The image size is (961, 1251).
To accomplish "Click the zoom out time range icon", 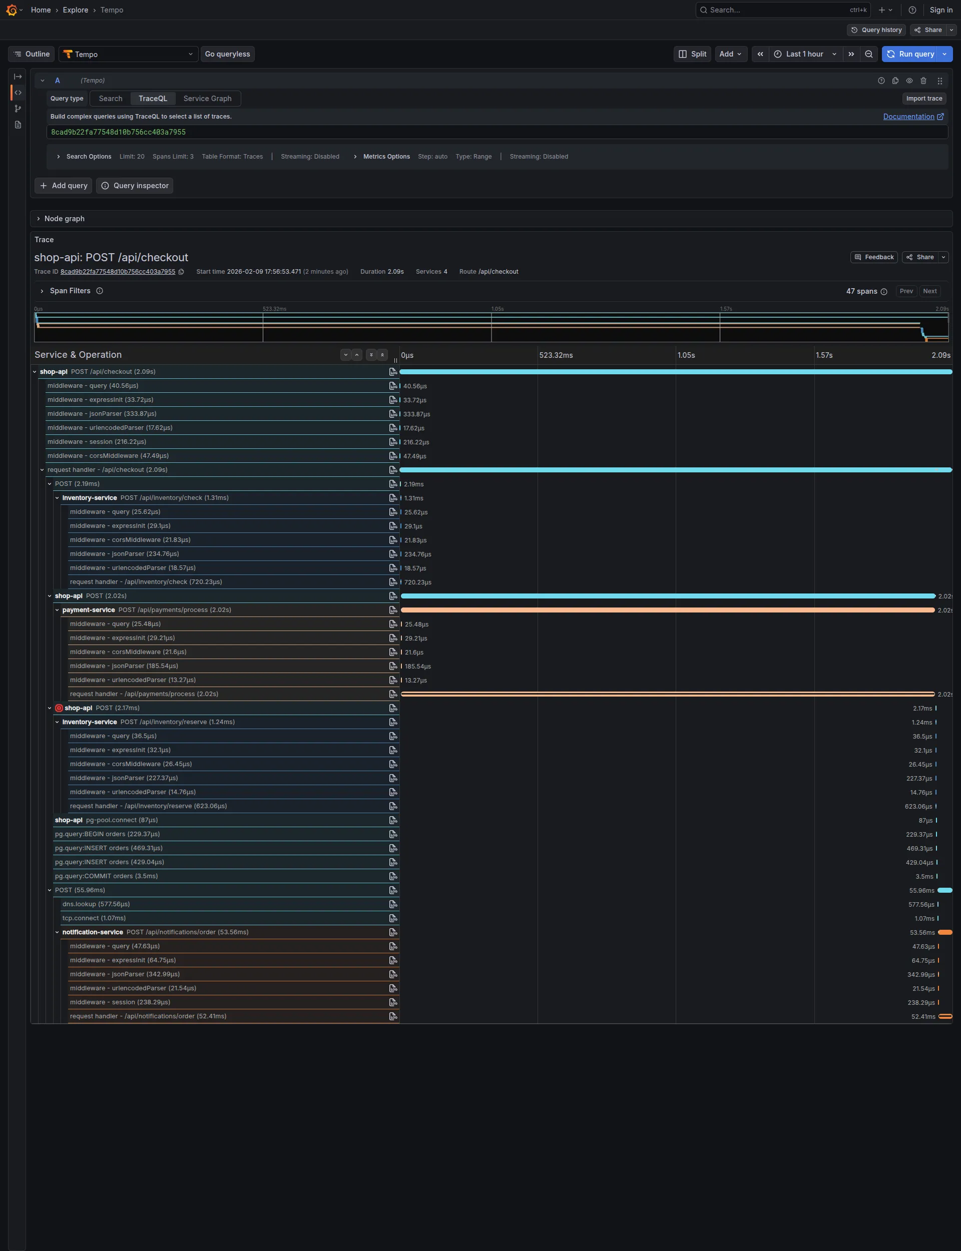I will tap(868, 54).
